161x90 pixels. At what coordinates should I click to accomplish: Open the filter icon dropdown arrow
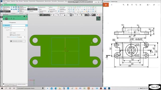tap(95, 15)
